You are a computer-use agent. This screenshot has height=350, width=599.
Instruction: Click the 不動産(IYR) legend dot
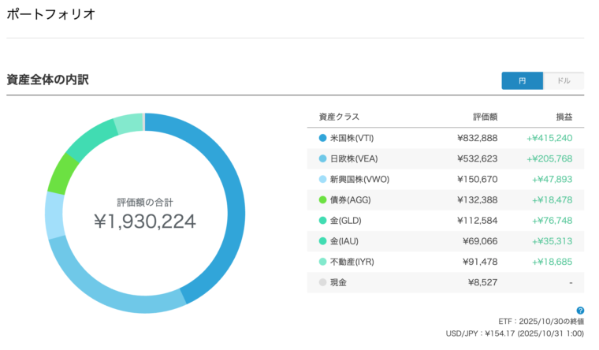322,261
